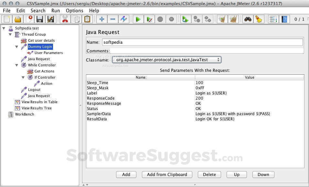Copy the selection with the Copy icon
This screenshot has width=309, height=187.
(x=77, y=19)
